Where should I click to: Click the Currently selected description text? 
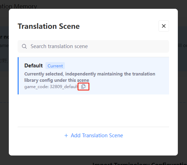pyautogui.click(x=90, y=77)
